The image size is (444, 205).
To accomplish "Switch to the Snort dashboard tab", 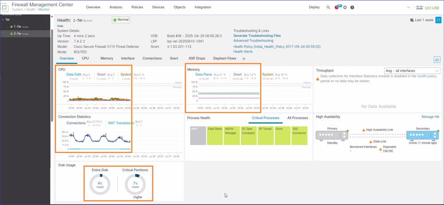I will click(174, 58).
